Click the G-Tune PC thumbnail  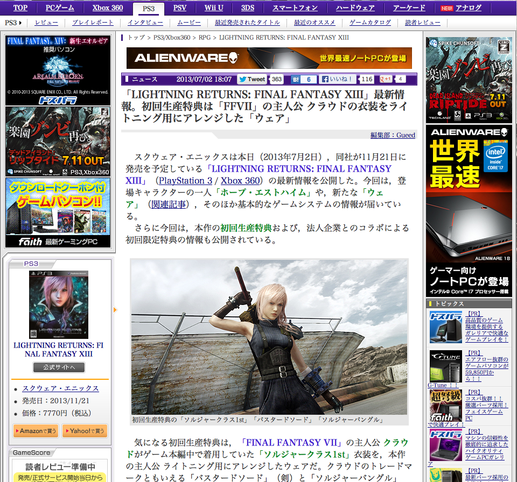tap(446, 366)
